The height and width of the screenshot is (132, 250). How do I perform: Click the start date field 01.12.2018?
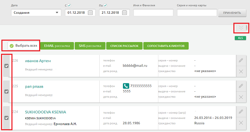[x=80, y=13]
